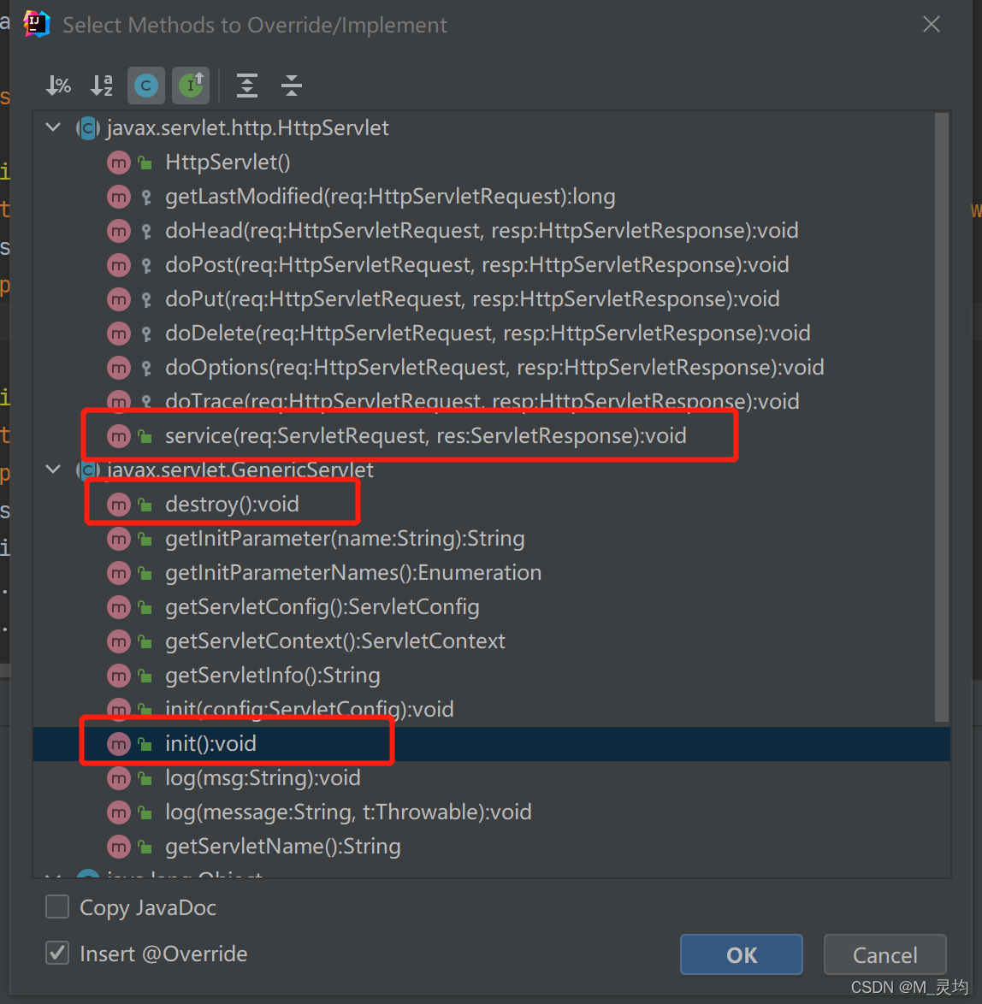Toggle show interfaces button

(x=191, y=86)
